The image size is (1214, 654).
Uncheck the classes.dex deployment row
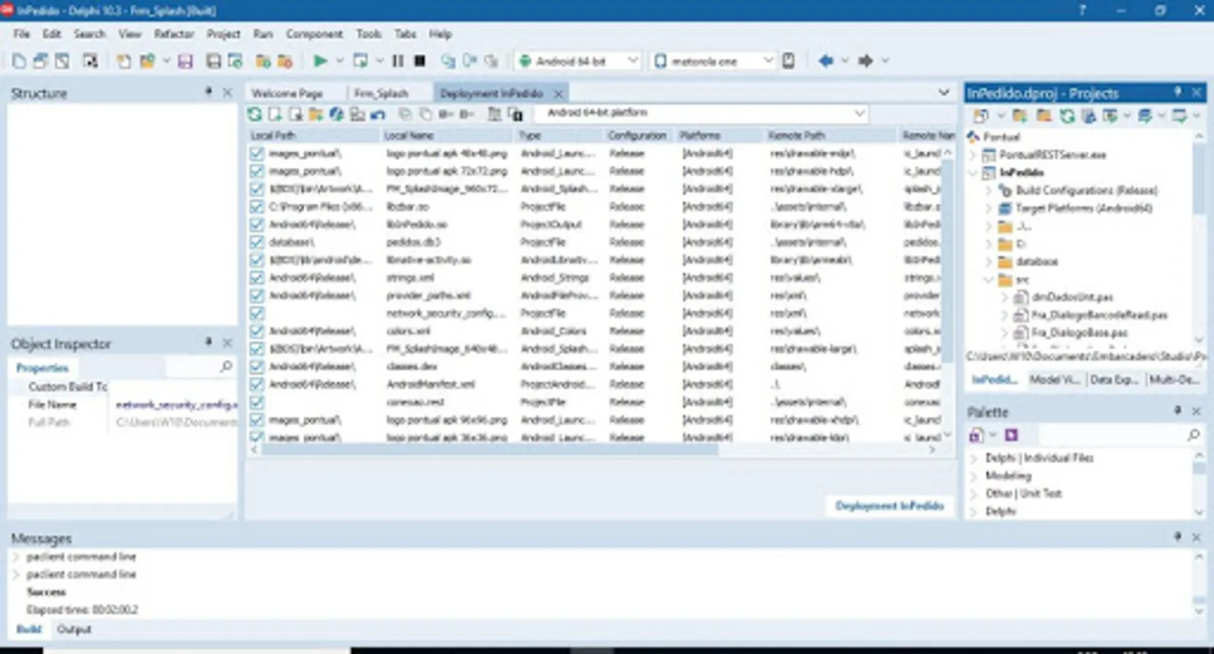(257, 366)
